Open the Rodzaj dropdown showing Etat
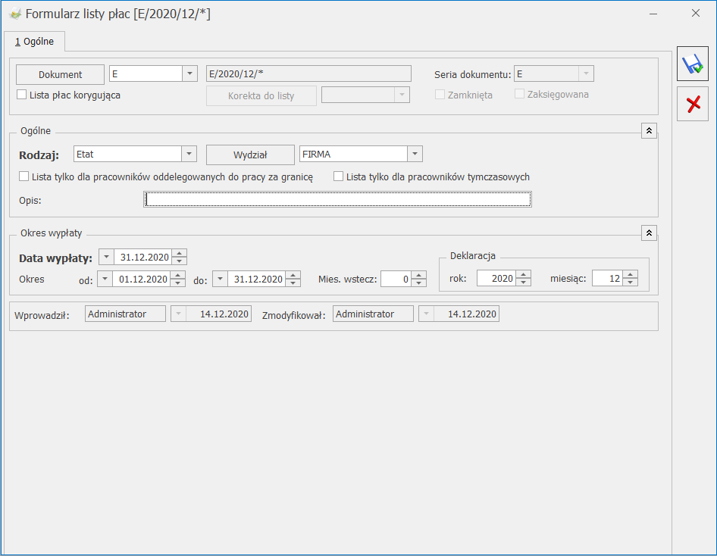717x556 pixels. (x=189, y=154)
